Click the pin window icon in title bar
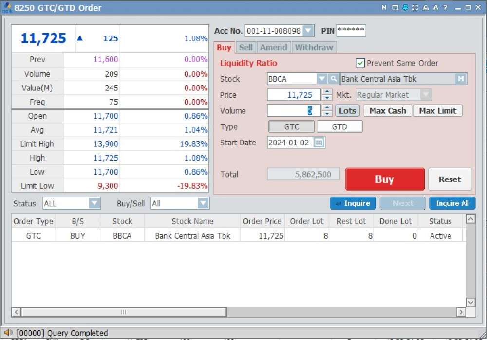The image size is (487, 340). pos(405,8)
